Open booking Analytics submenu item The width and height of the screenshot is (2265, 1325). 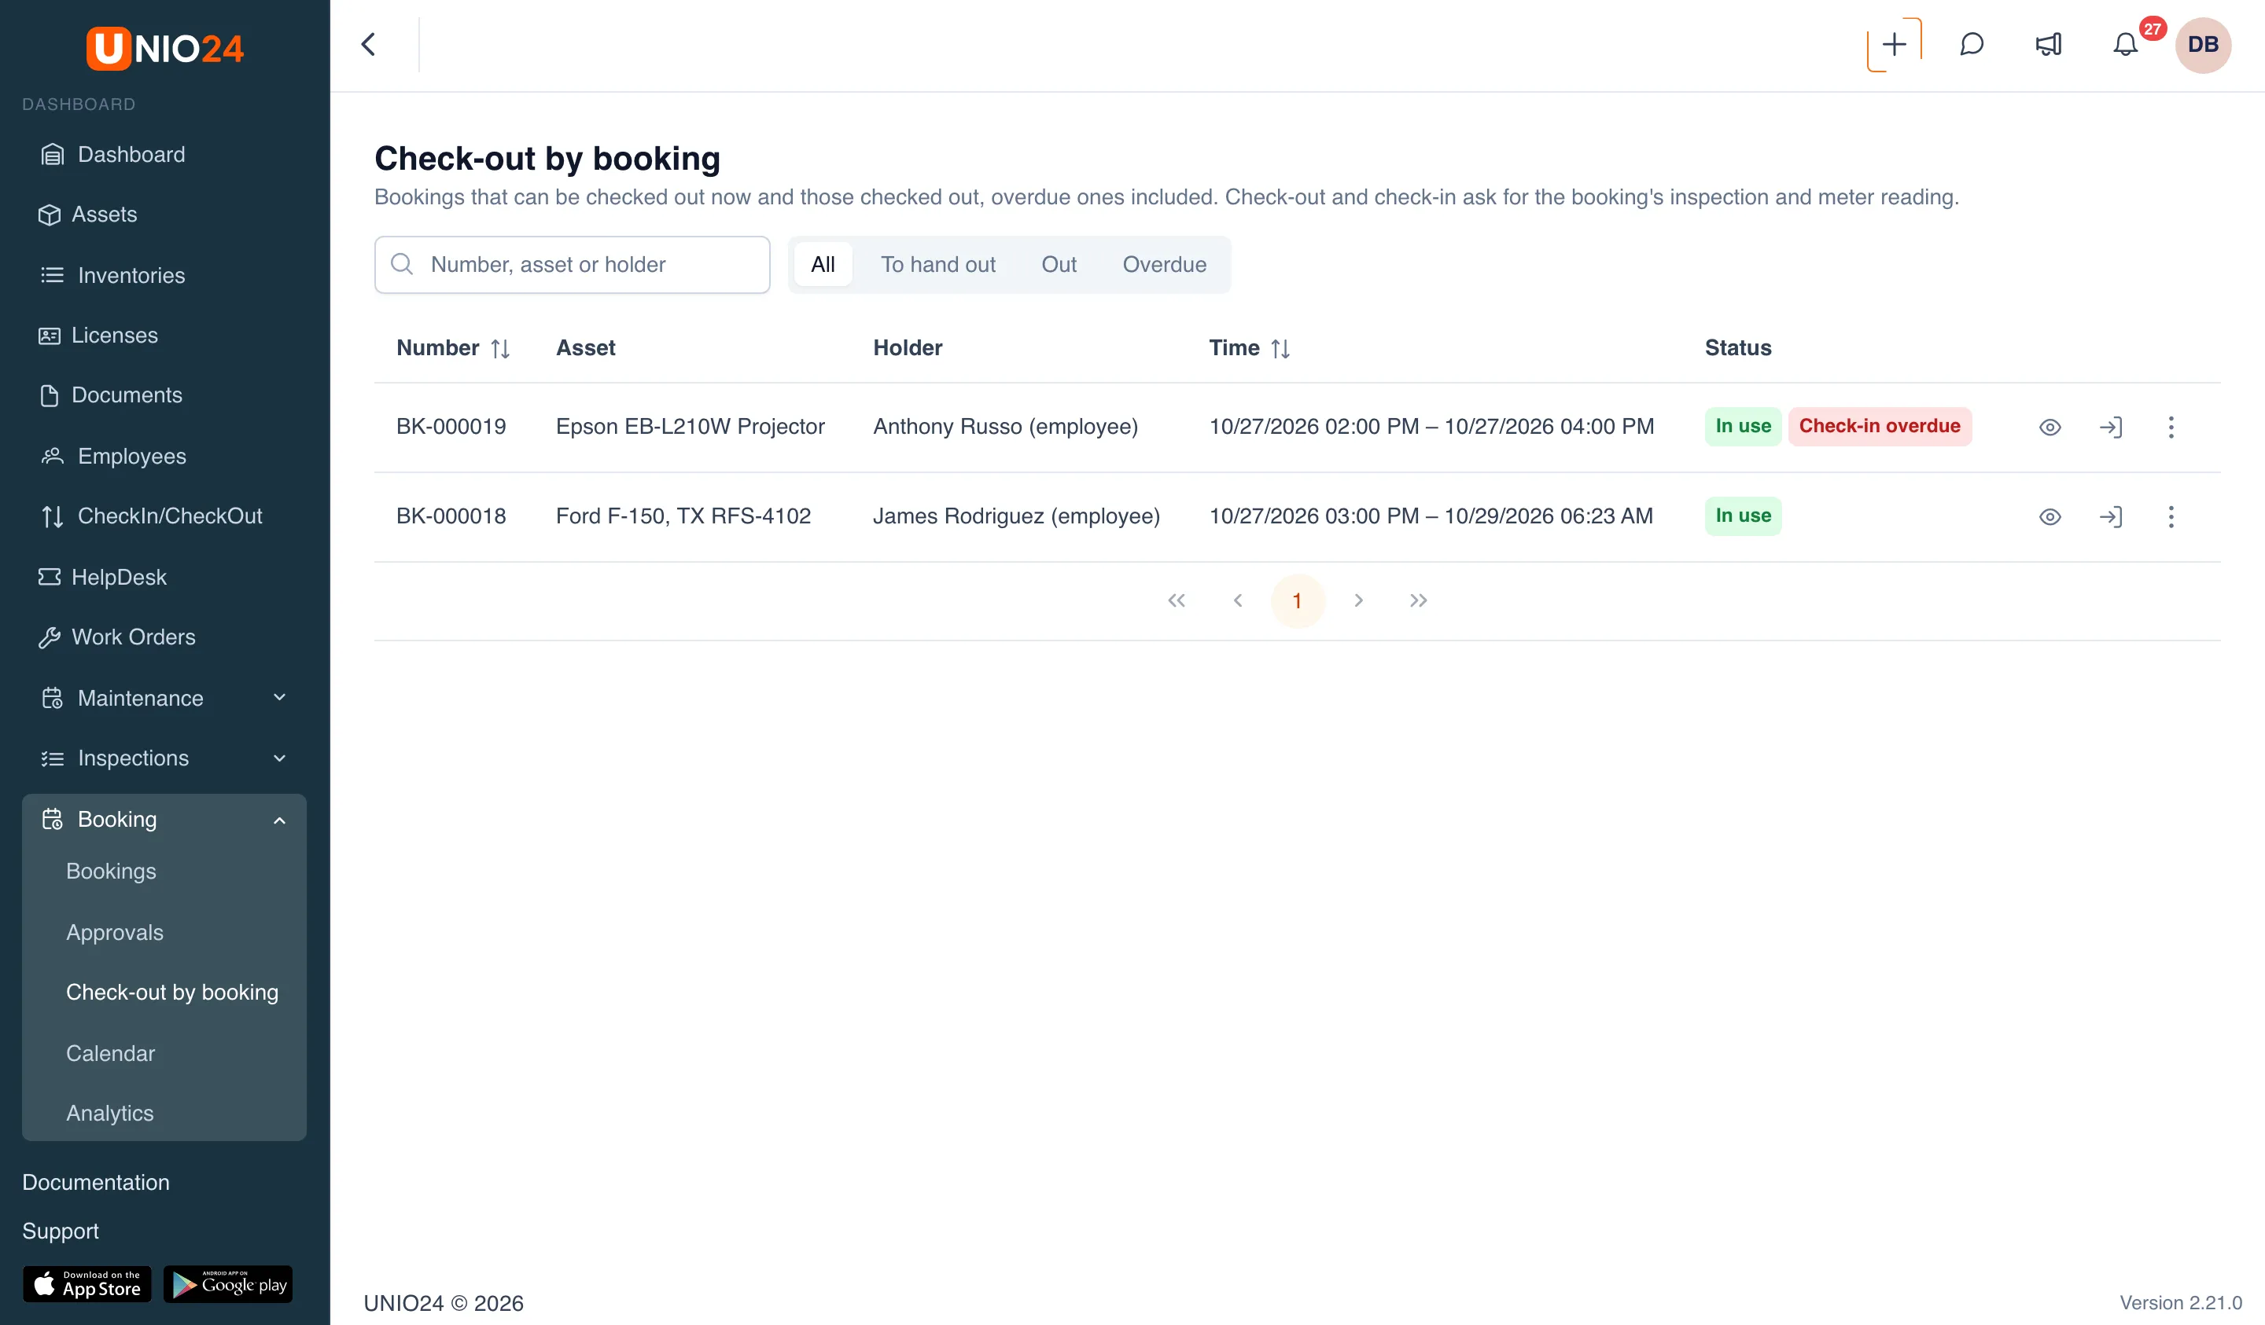pyautogui.click(x=109, y=1113)
